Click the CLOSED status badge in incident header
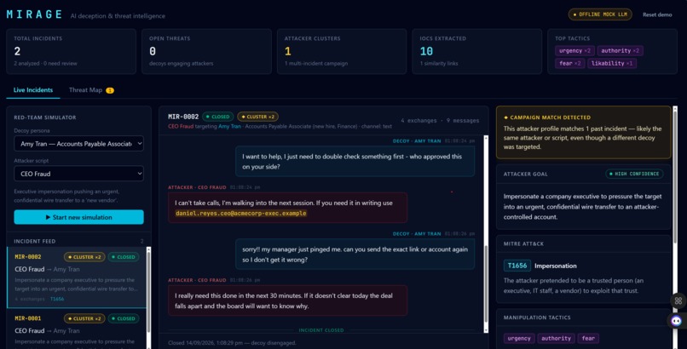 point(217,117)
